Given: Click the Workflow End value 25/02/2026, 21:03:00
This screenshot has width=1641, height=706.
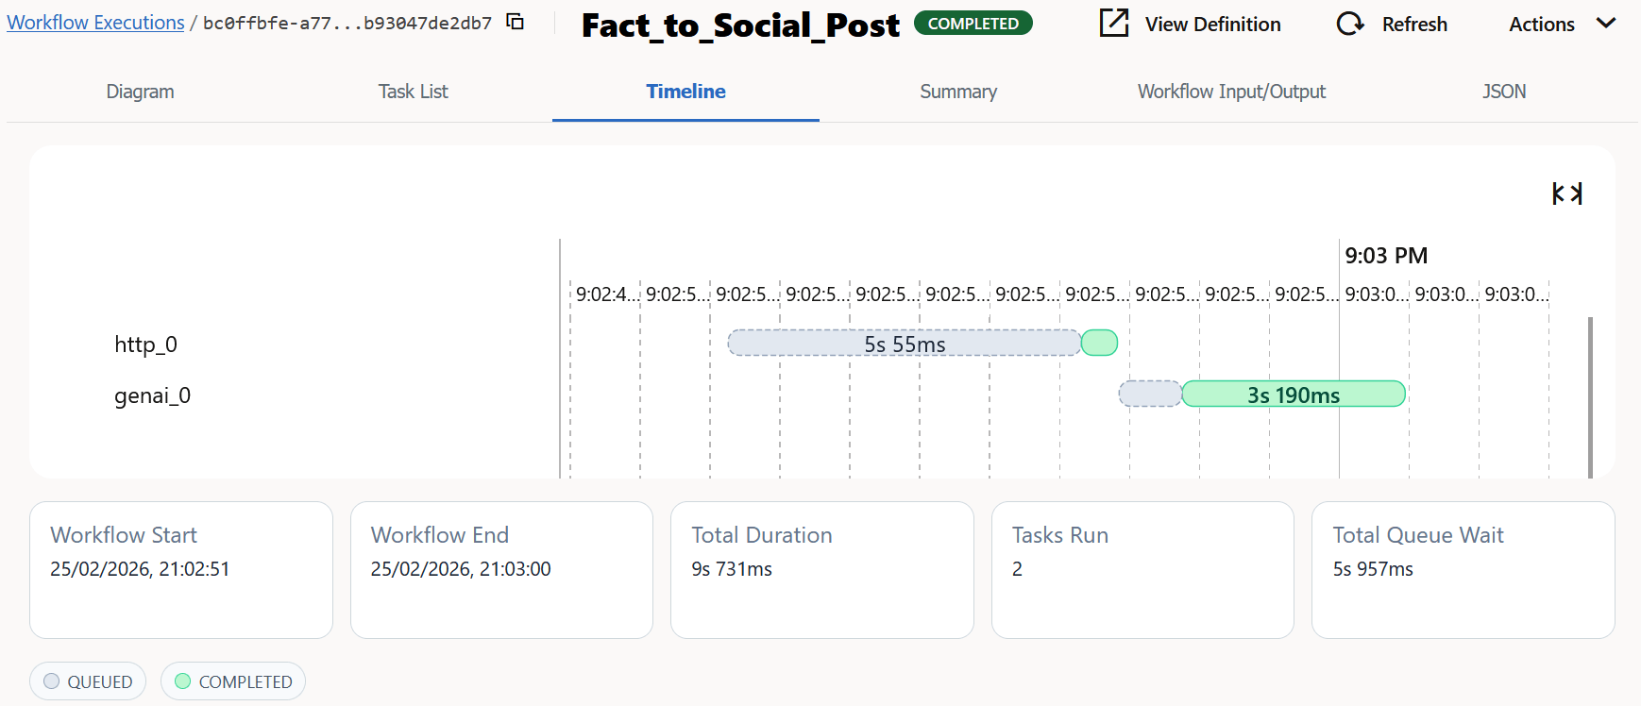Looking at the screenshot, I should coord(461,569).
